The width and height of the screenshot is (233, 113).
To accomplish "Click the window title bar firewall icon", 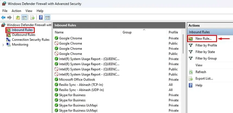I will click(4, 4).
